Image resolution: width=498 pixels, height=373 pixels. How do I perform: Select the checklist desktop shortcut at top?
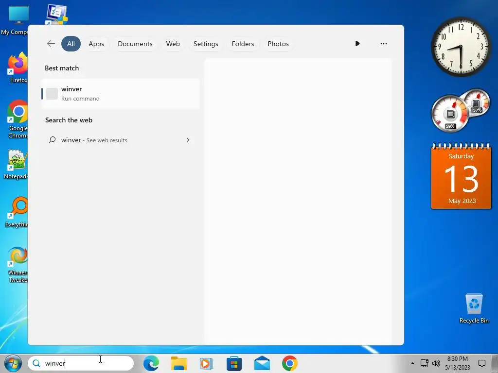pyautogui.click(x=56, y=14)
